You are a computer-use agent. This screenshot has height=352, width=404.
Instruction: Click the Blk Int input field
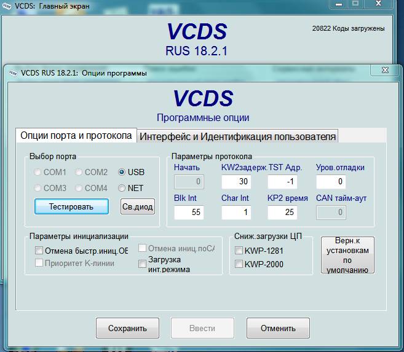tap(189, 213)
